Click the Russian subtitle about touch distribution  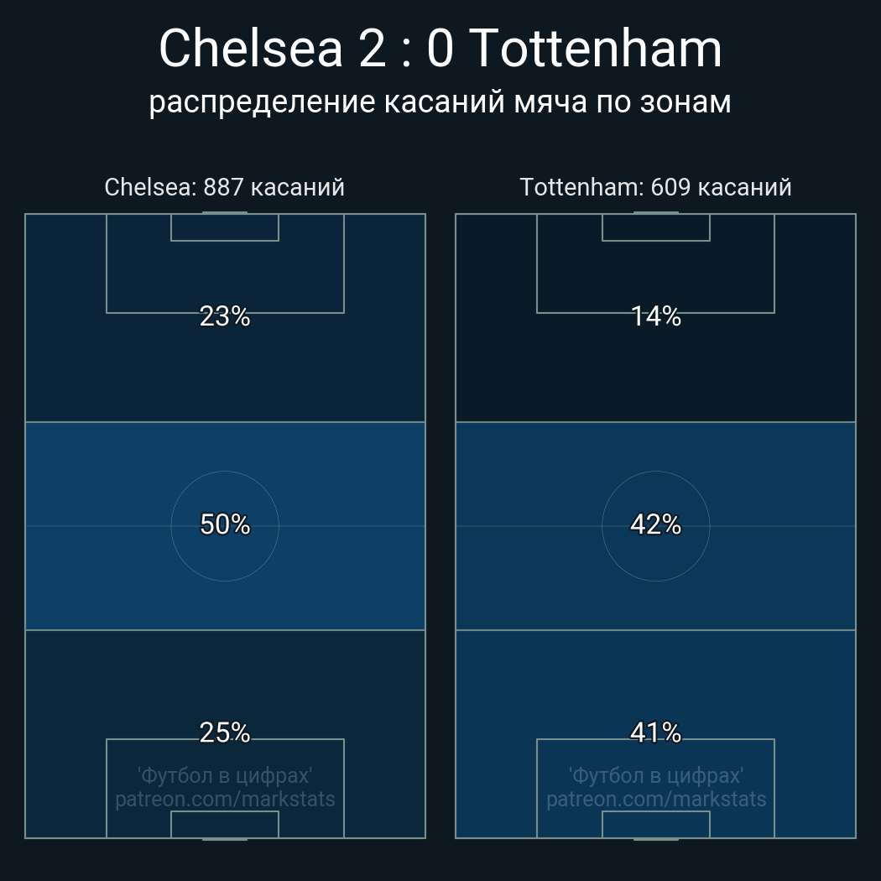click(440, 102)
